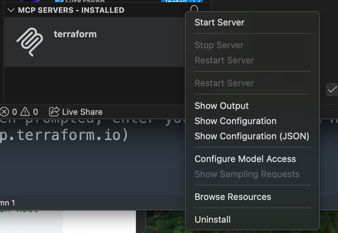
Task: Select Show Configuration (JSON) option
Action: coord(252,136)
